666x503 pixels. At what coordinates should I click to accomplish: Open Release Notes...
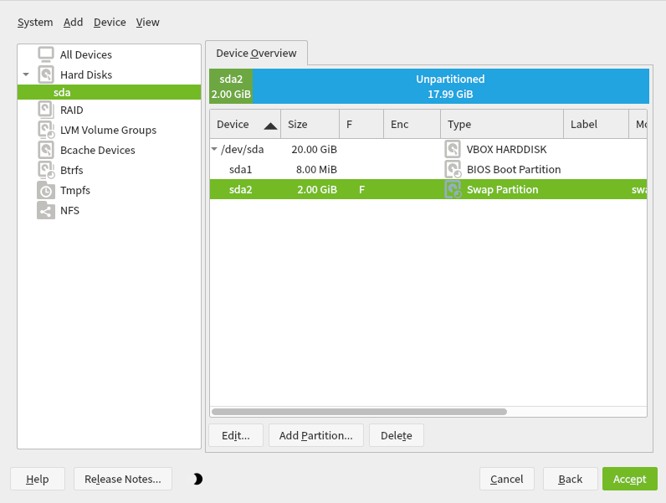click(123, 479)
